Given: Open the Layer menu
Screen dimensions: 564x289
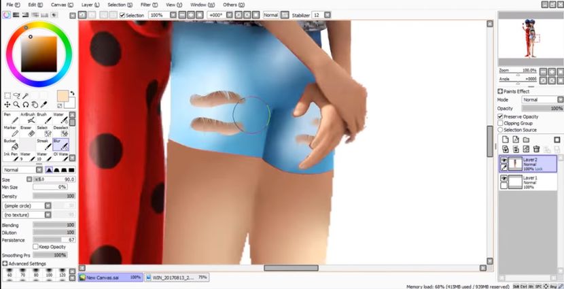Looking at the screenshot, I should [x=90, y=5].
